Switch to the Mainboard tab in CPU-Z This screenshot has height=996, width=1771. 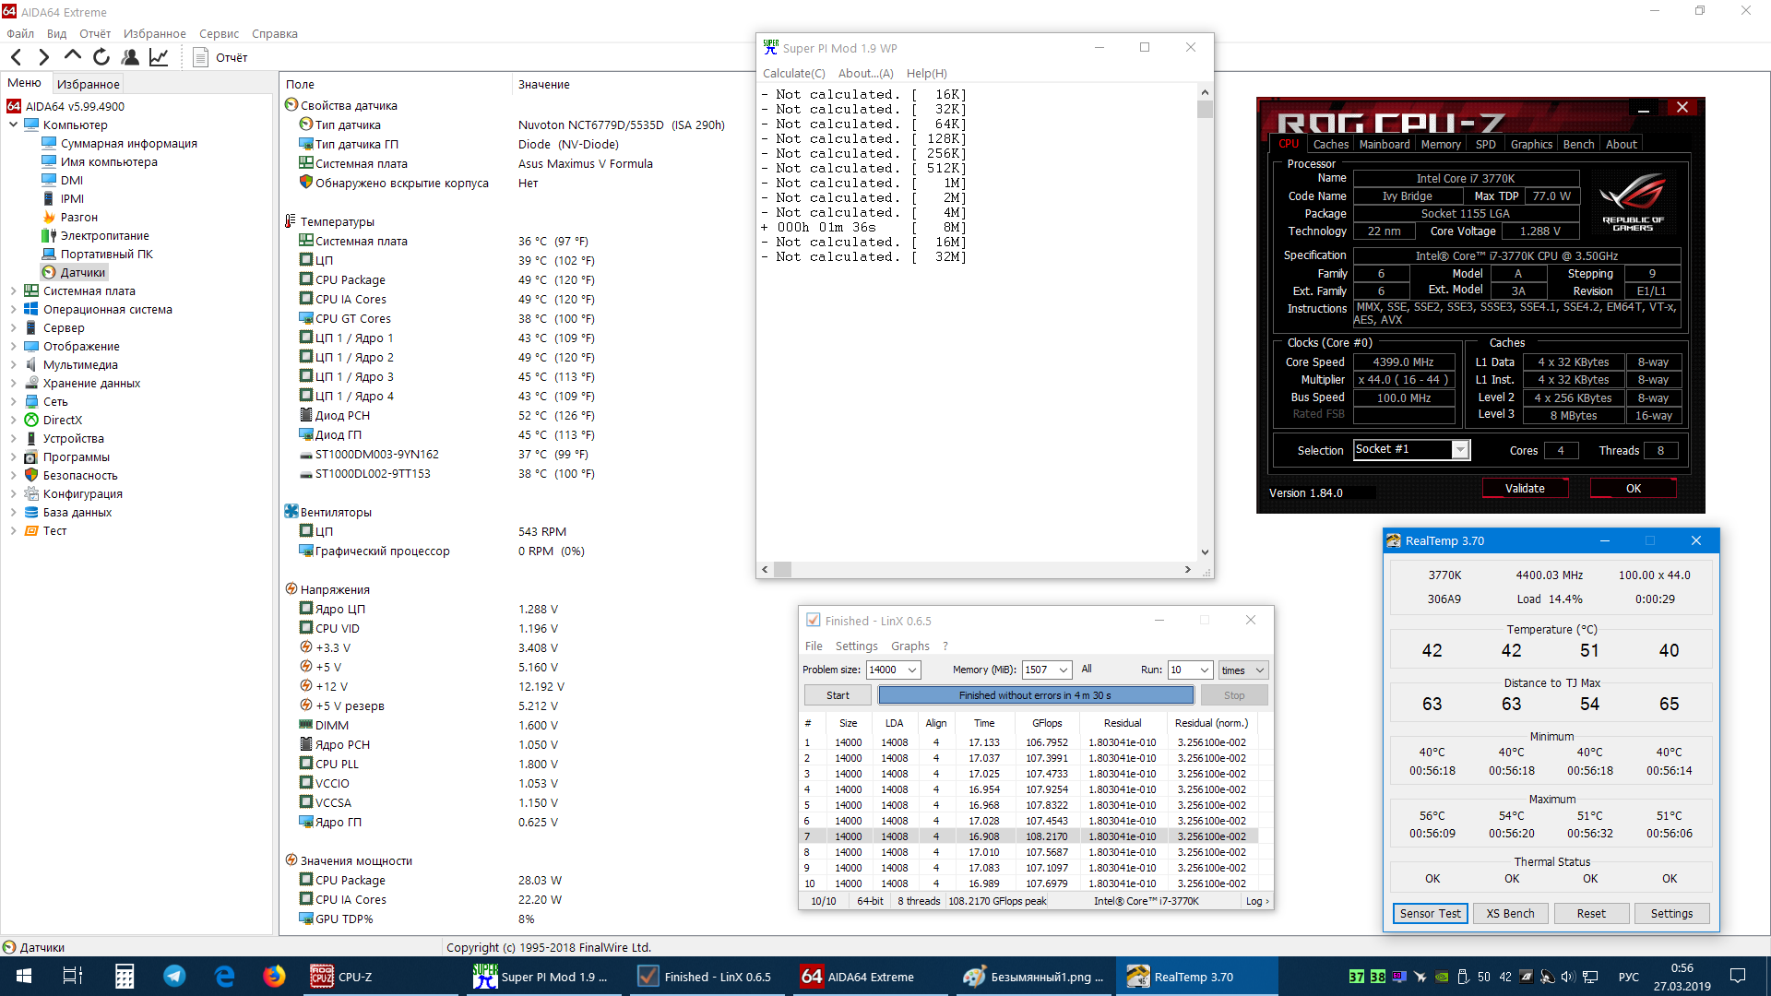(1384, 145)
